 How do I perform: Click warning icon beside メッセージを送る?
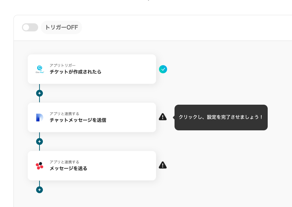tap(163, 165)
